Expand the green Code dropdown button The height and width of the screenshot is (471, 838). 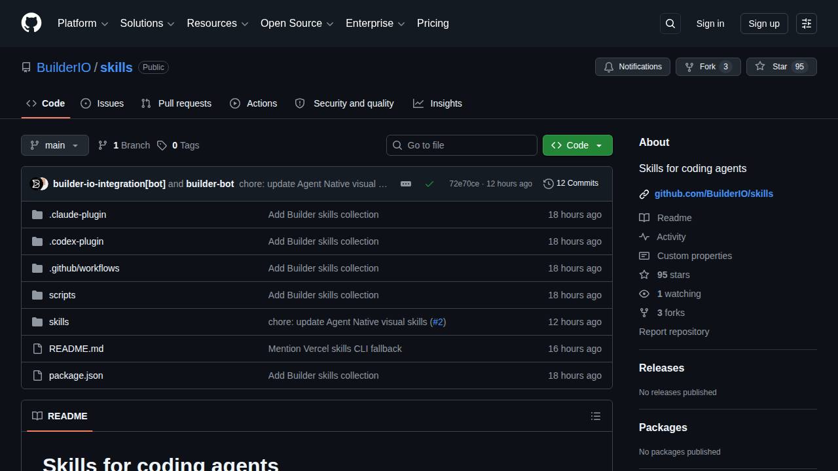coord(577,145)
